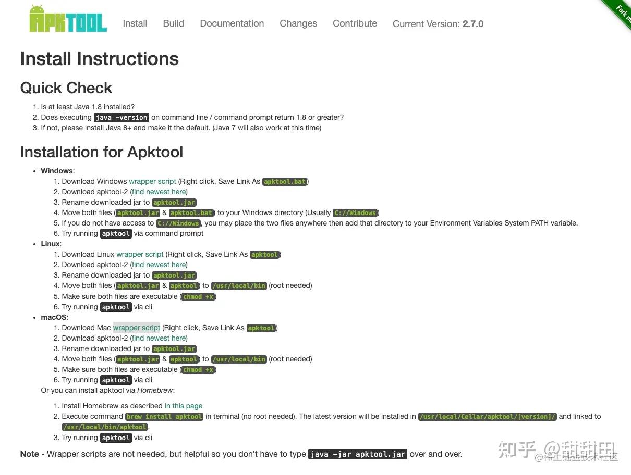Image resolution: width=631 pixels, height=475 pixels.
Task: Click apktool code in Linux step 6
Action: (116, 307)
